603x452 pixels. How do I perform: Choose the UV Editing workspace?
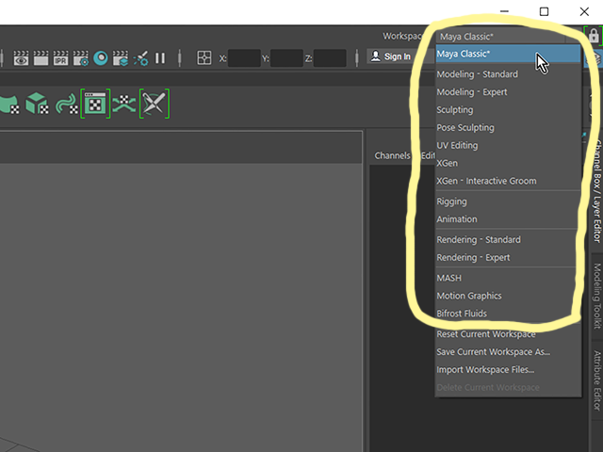click(x=508, y=145)
